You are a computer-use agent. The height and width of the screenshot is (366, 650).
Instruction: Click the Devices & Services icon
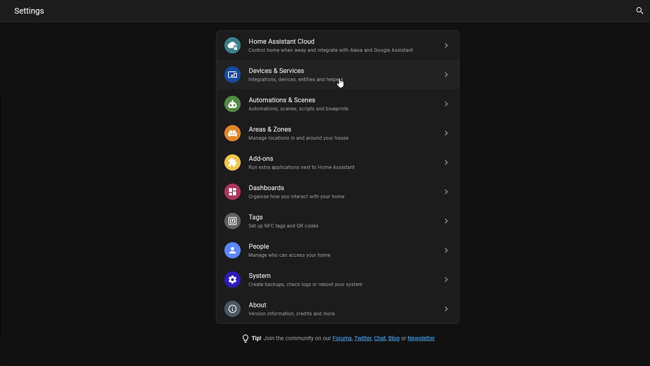click(x=232, y=75)
